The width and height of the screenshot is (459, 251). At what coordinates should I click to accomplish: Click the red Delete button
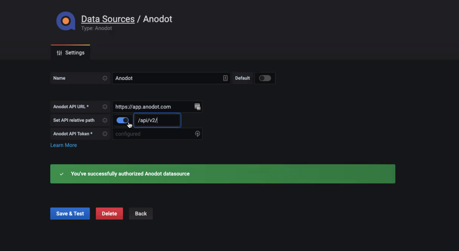(109, 214)
